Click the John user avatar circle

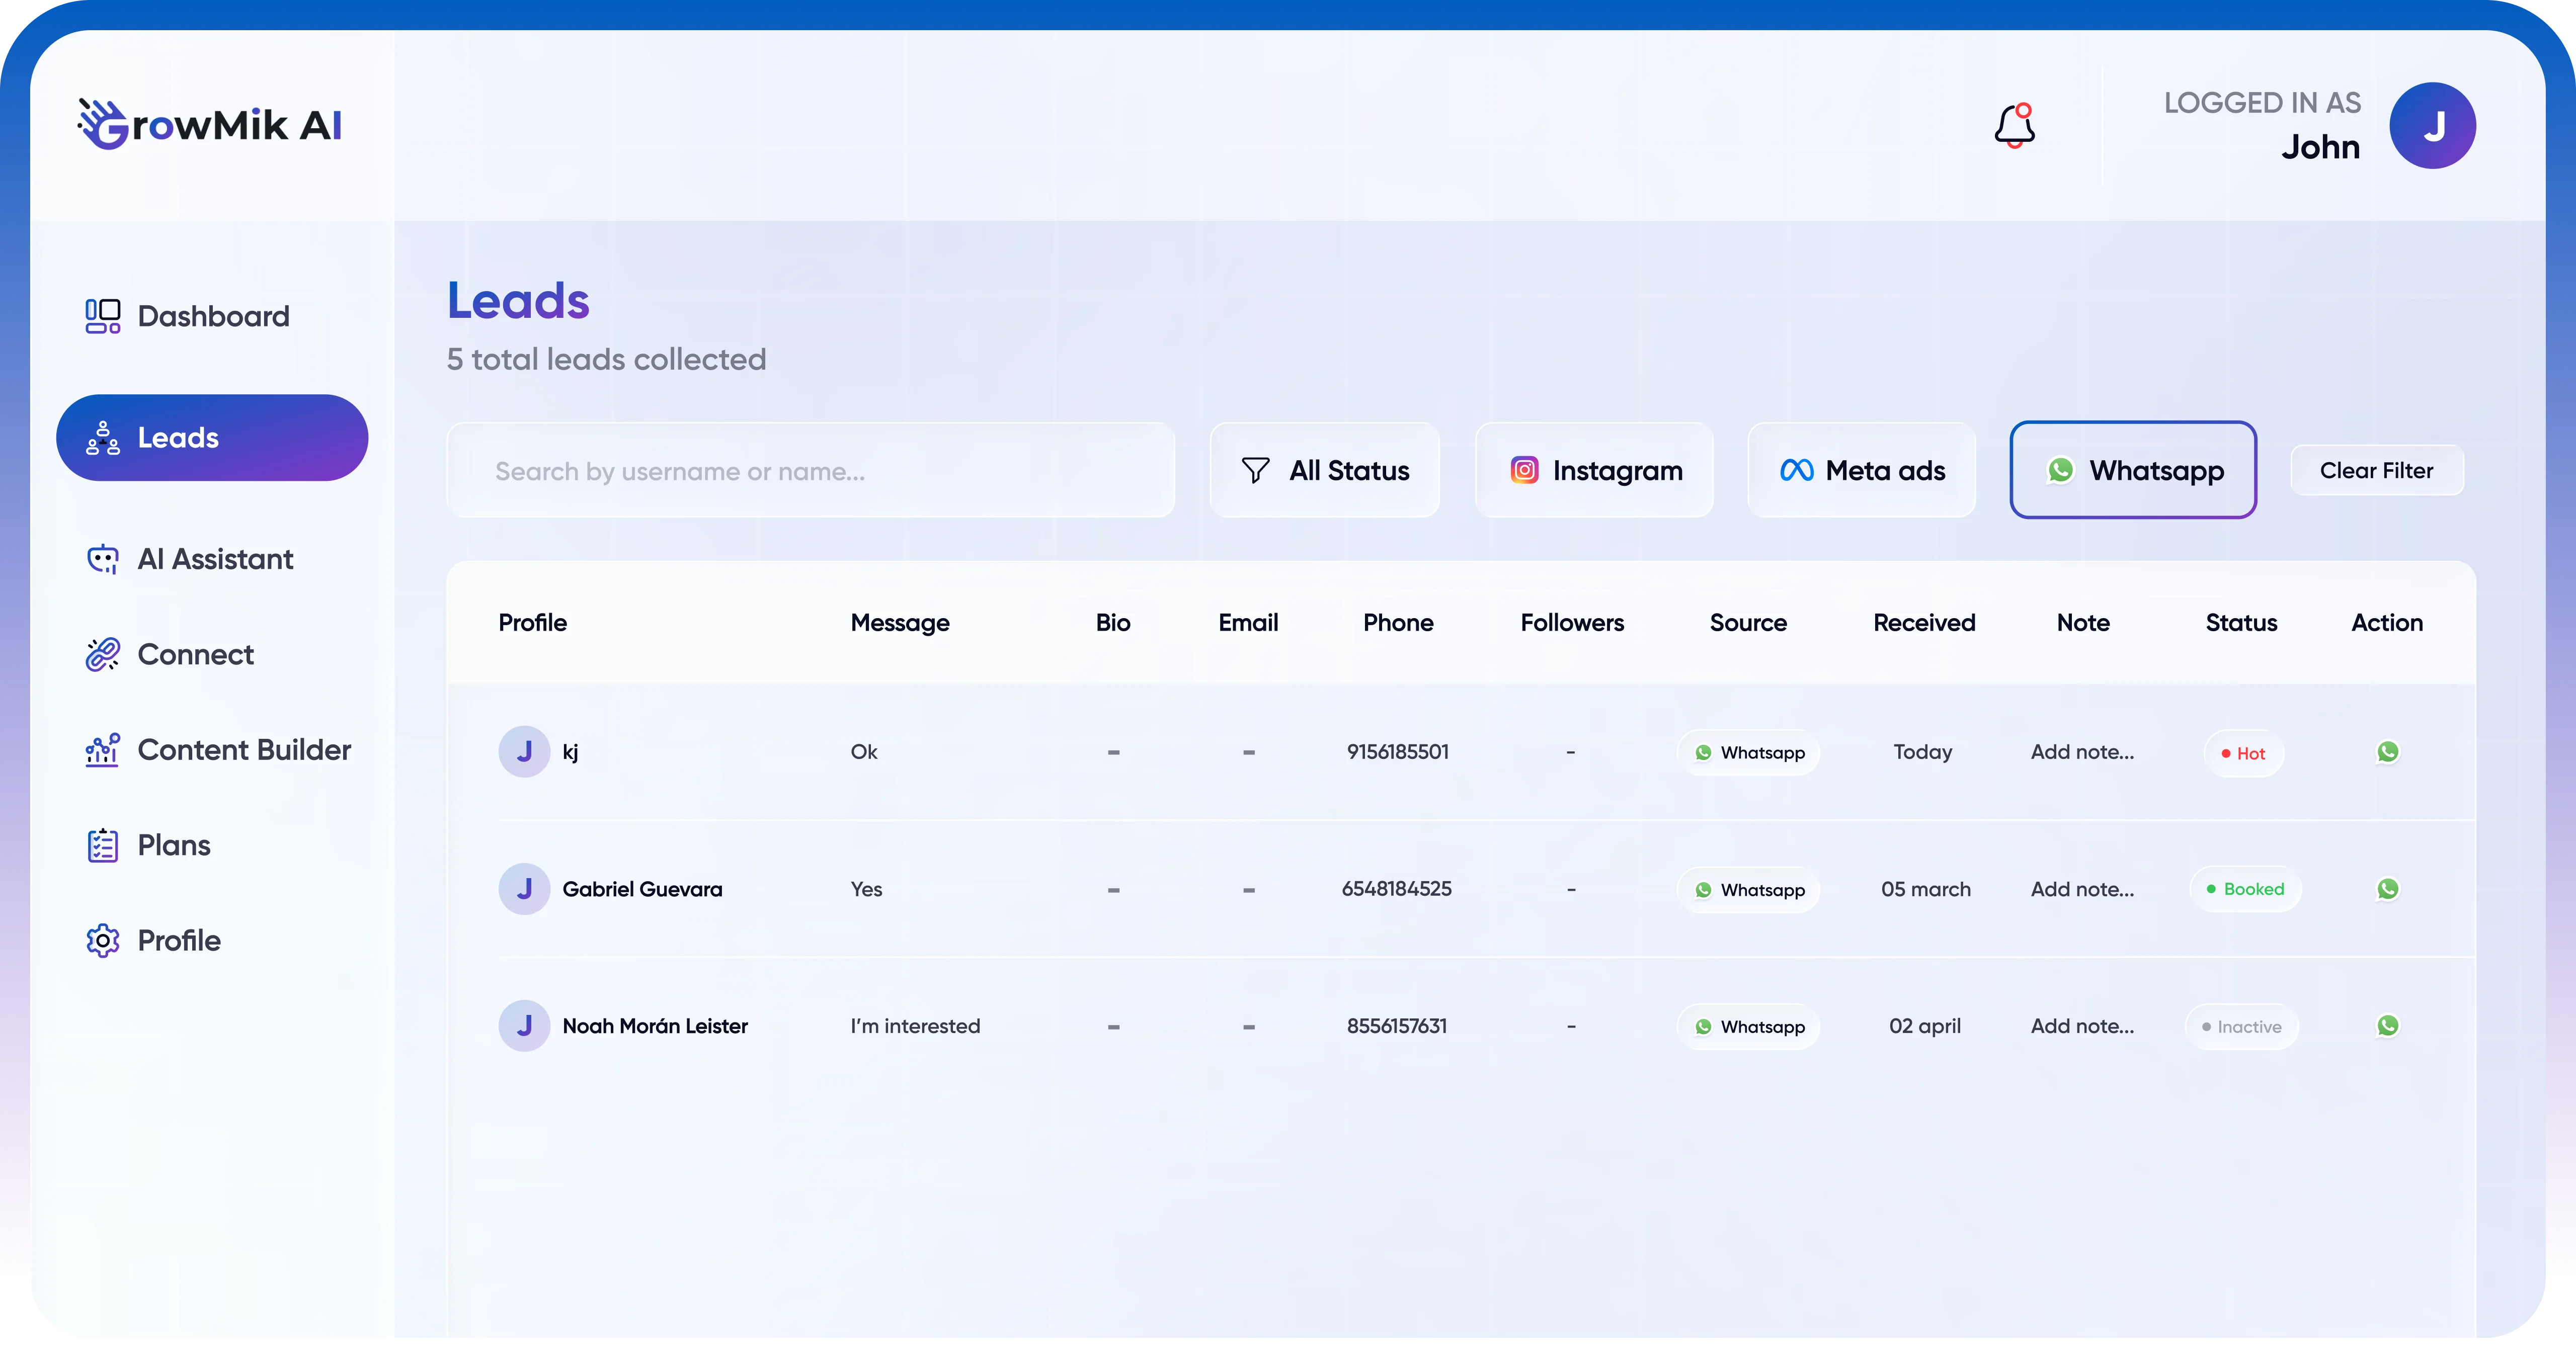(x=2432, y=126)
